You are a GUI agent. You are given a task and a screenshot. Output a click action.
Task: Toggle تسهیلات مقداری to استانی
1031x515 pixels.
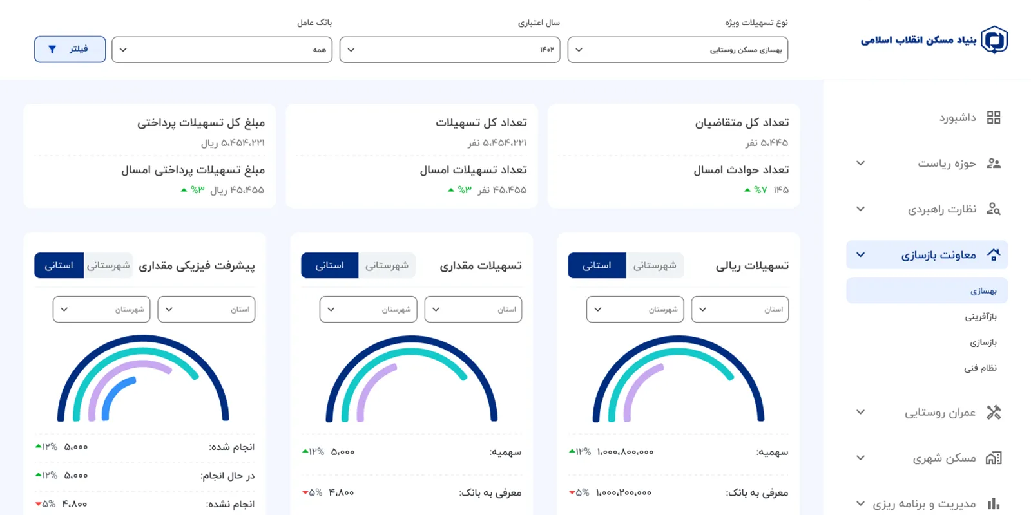click(x=329, y=265)
